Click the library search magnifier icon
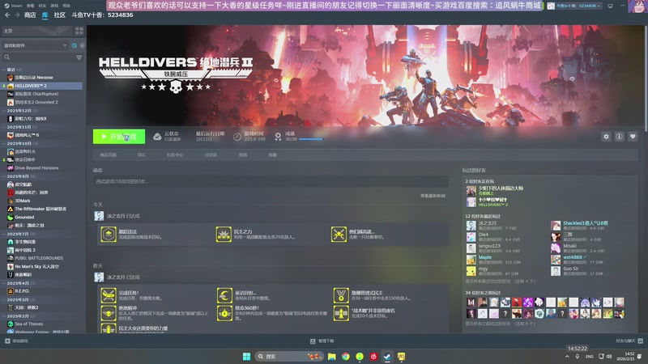This screenshot has width=648, height=364. 7,57
